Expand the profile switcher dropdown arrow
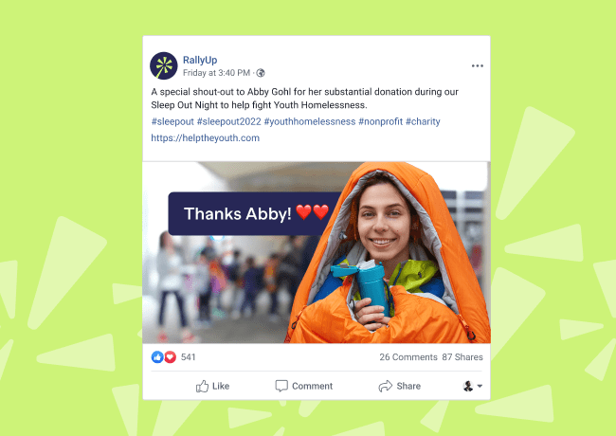The image size is (616, 436). click(x=480, y=386)
